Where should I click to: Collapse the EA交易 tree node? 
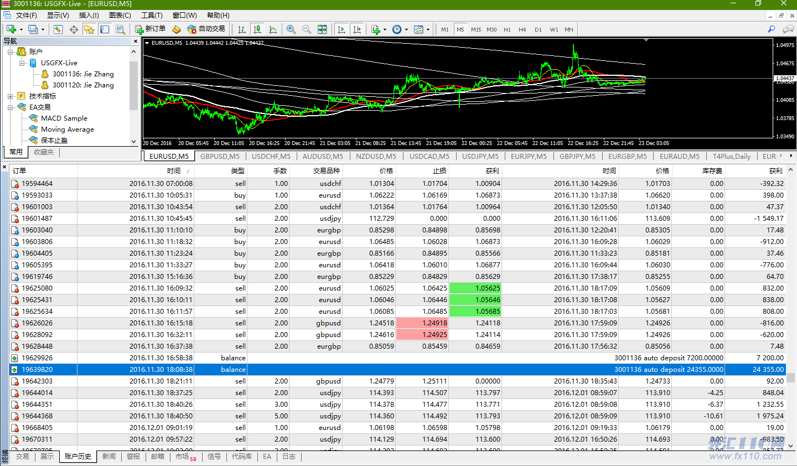click(x=11, y=107)
